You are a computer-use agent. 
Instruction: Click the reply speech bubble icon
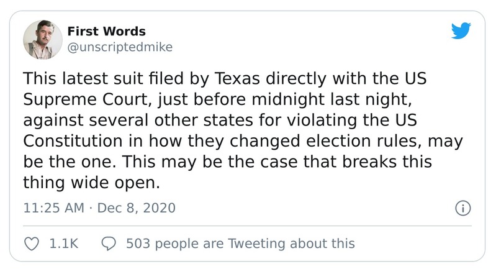coord(107,244)
